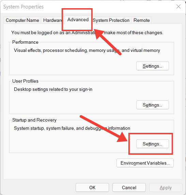Click the desktop settings sign-in description
The height and width of the screenshot is (195, 186).
pyautogui.click(x=53, y=89)
